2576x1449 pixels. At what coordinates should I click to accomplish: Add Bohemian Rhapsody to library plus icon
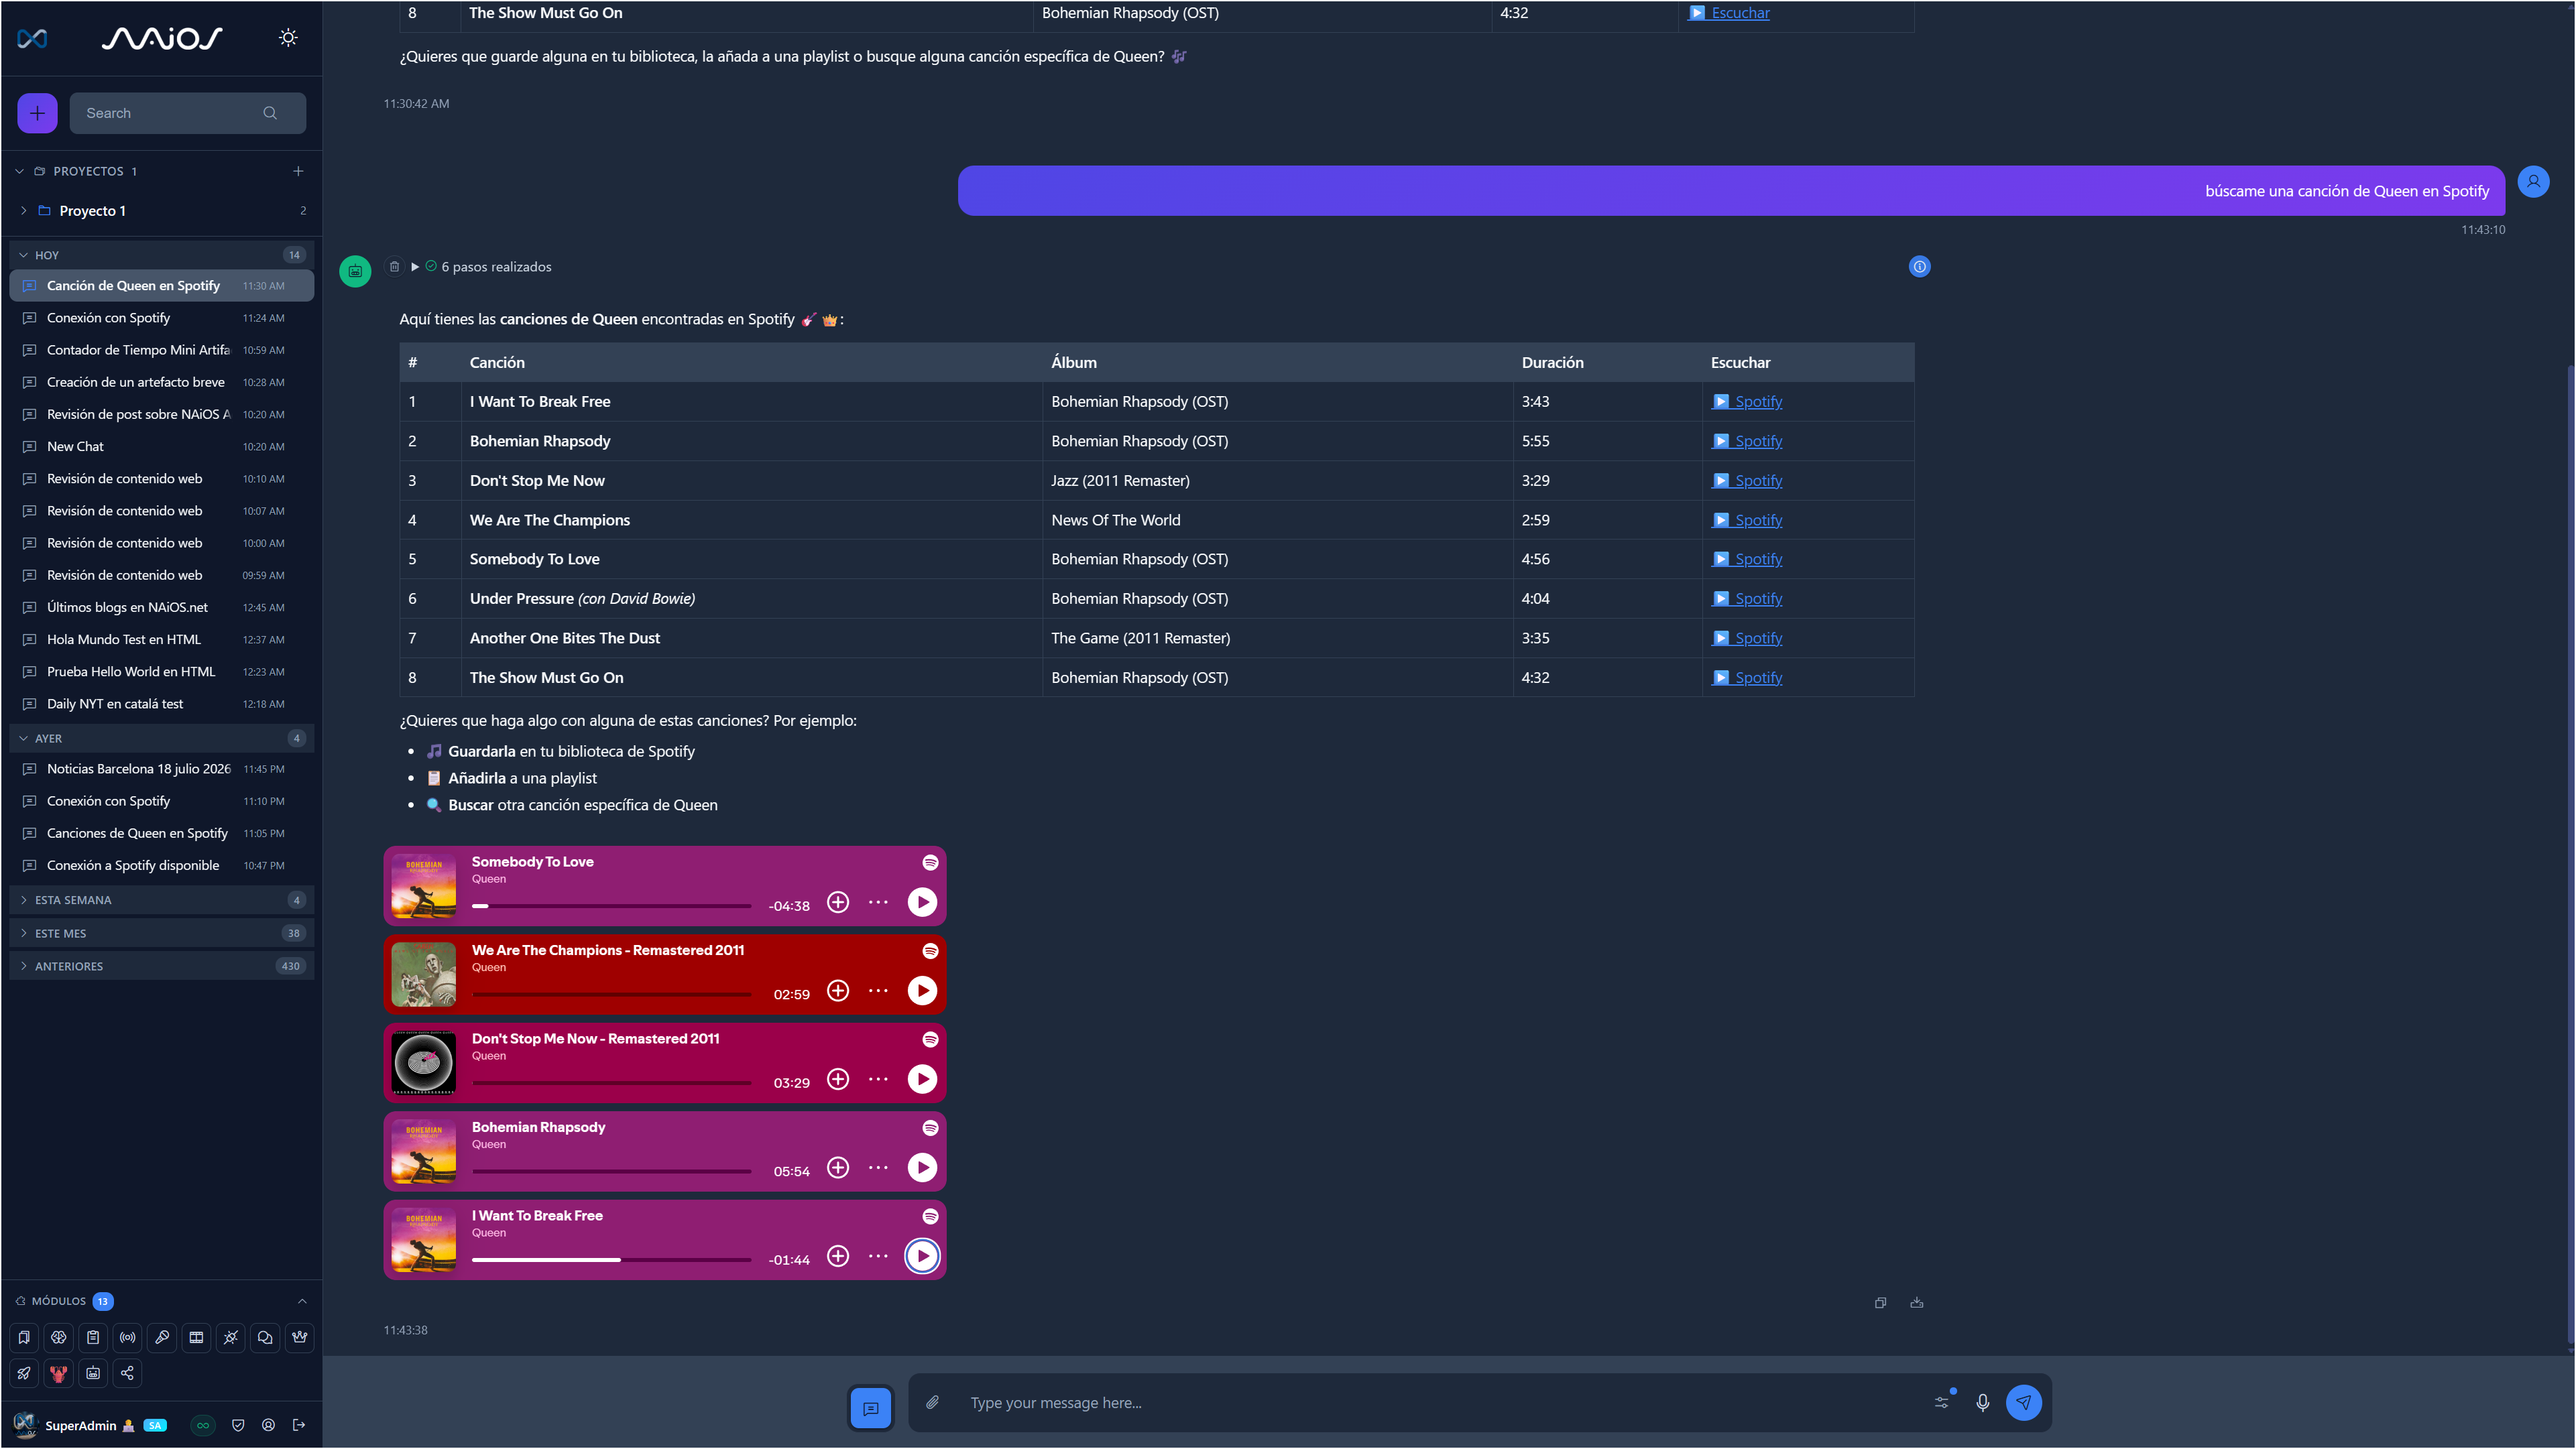pyautogui.click(x=838, y=1168)
